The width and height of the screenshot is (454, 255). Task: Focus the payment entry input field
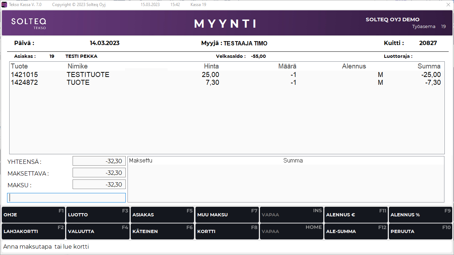(67, 198)
